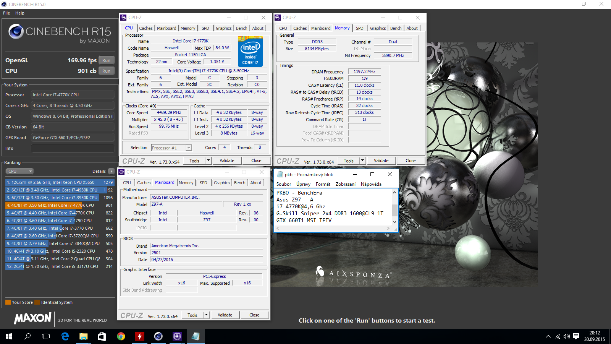
Task: Click motherboard model Z97-A field
Action: click(x=185, y=204)
